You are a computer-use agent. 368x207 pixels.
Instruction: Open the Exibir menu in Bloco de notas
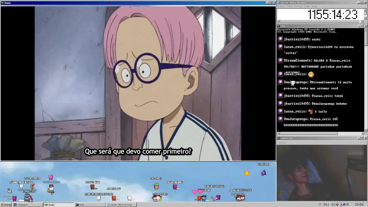(x=307, y=6)
